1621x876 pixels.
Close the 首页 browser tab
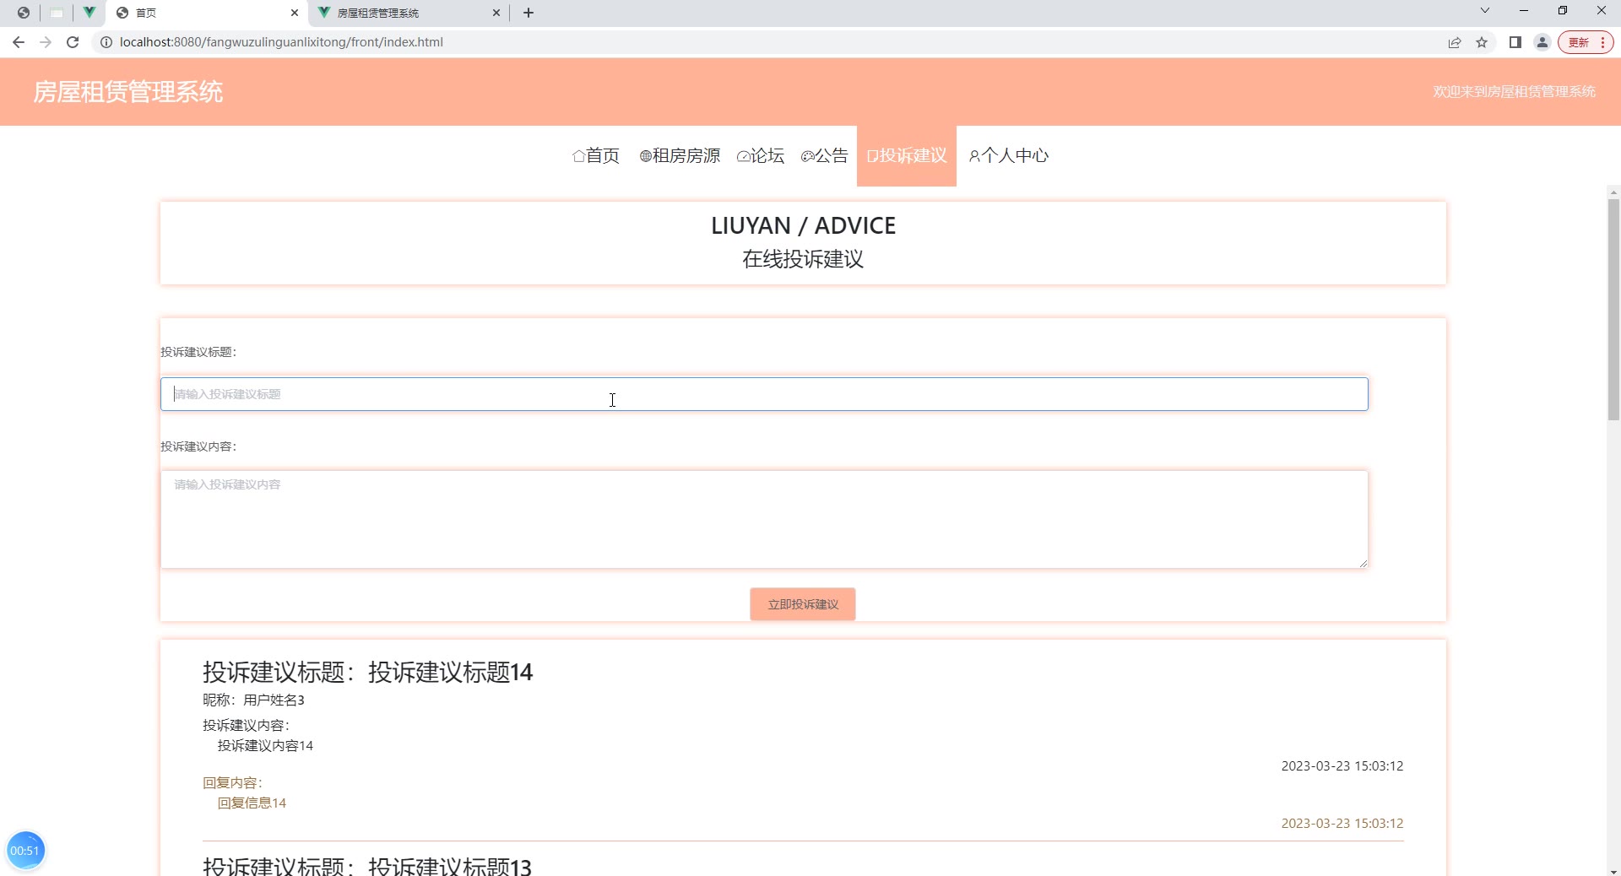(x=295, y=13)
